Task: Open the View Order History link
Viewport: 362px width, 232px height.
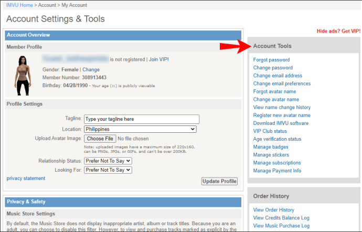Action: (x=273, y=210)
